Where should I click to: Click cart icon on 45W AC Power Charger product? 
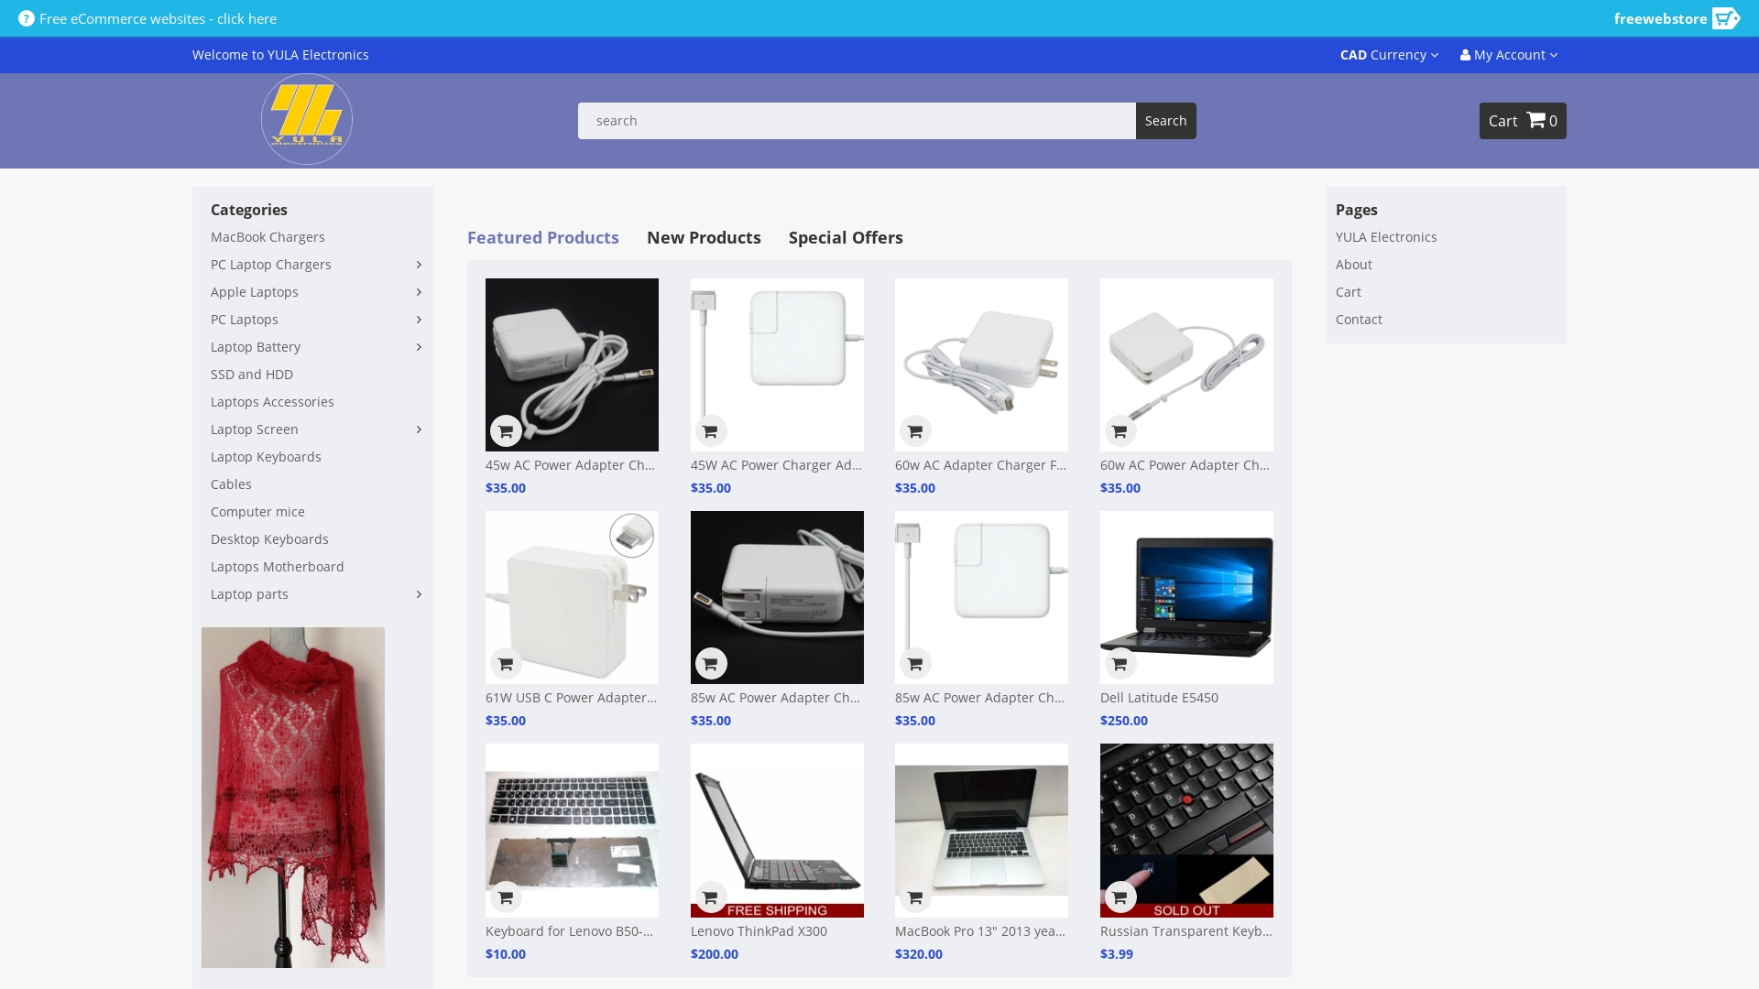[x=710, y=431]
